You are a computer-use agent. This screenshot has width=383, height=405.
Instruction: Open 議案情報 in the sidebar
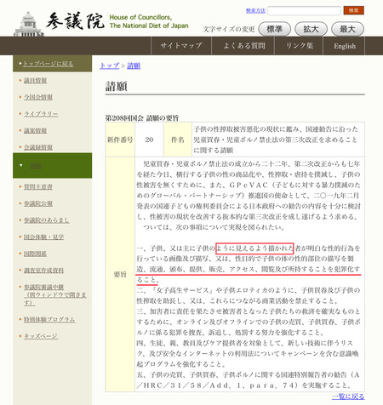pyautogui.click(x=35, y=131)
